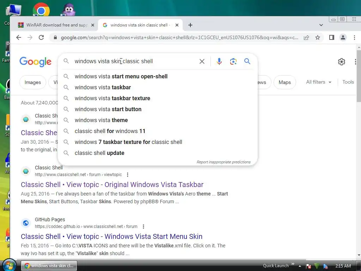
Task: Open the purple bird desktop icon
Action: tap(69, 10)
